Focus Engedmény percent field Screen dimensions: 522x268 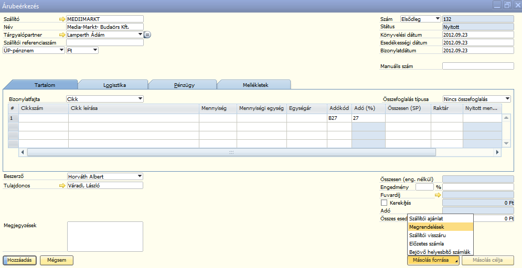tap(425, 187)
